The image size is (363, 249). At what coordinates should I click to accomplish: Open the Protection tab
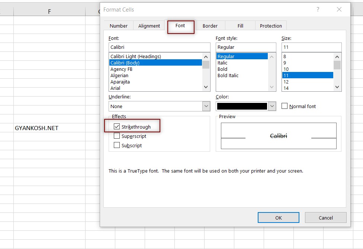pyautogui.click(x=271, y=25)
